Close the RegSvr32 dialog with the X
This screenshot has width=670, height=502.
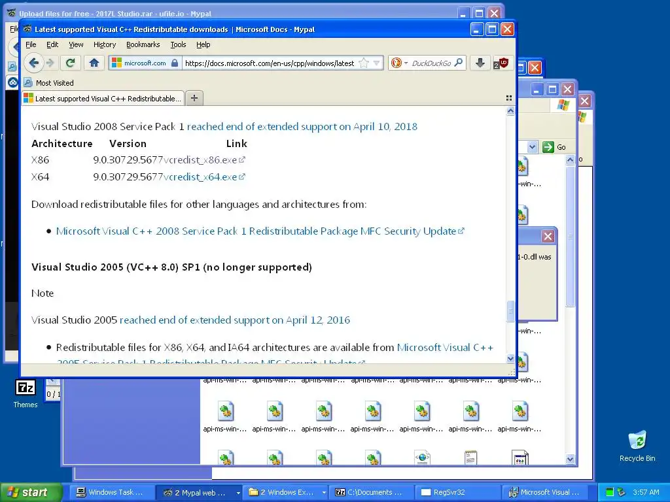click(548, 237)
